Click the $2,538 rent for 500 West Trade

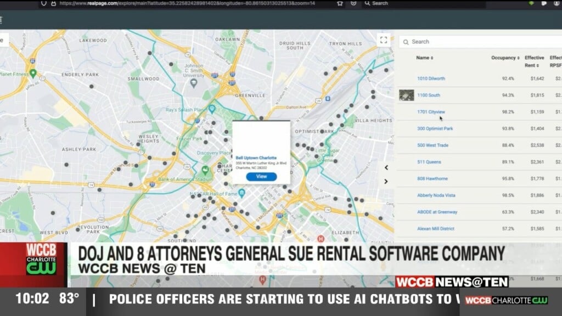click(x=537, y=145)
